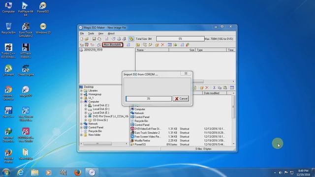Click the volume speaker icon in system tray
This screenshot has width=315, height=177.
click(x=280, y=173)
